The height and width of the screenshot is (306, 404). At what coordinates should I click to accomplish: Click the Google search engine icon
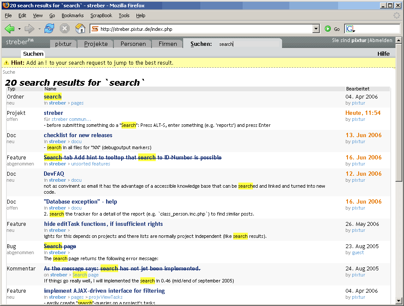tap(351, 29)
